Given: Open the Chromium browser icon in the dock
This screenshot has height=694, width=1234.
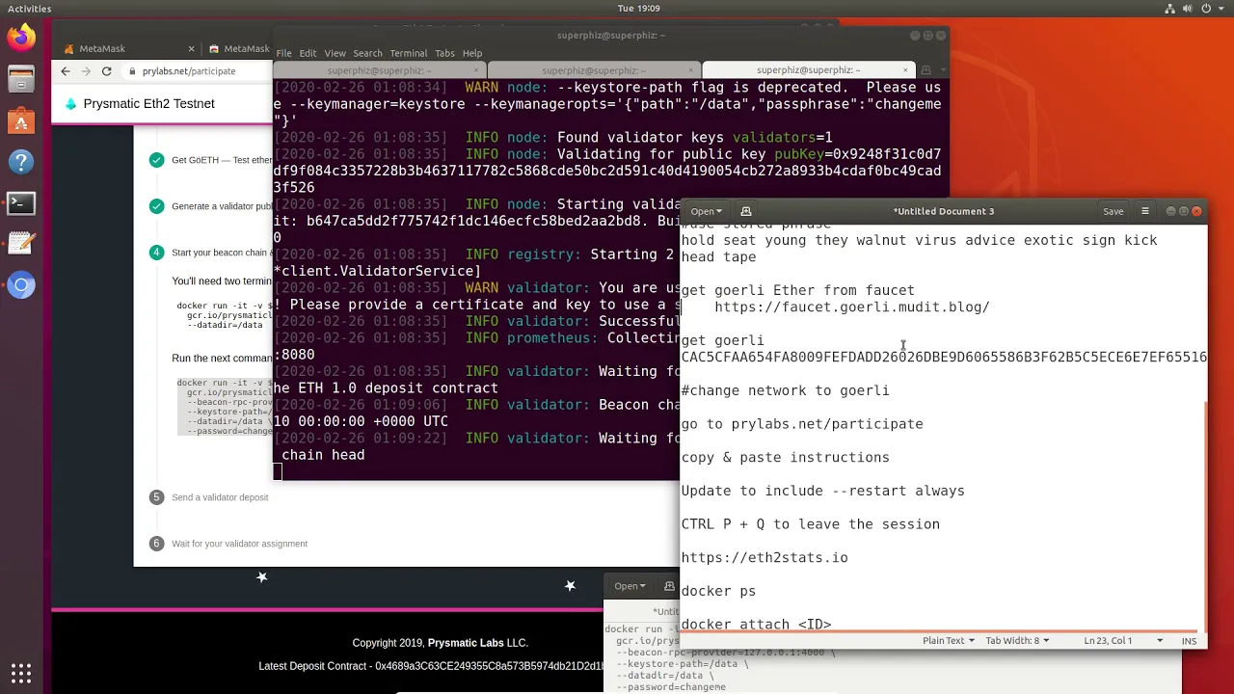Looking at the screenshot, I should tap(21, 285).
